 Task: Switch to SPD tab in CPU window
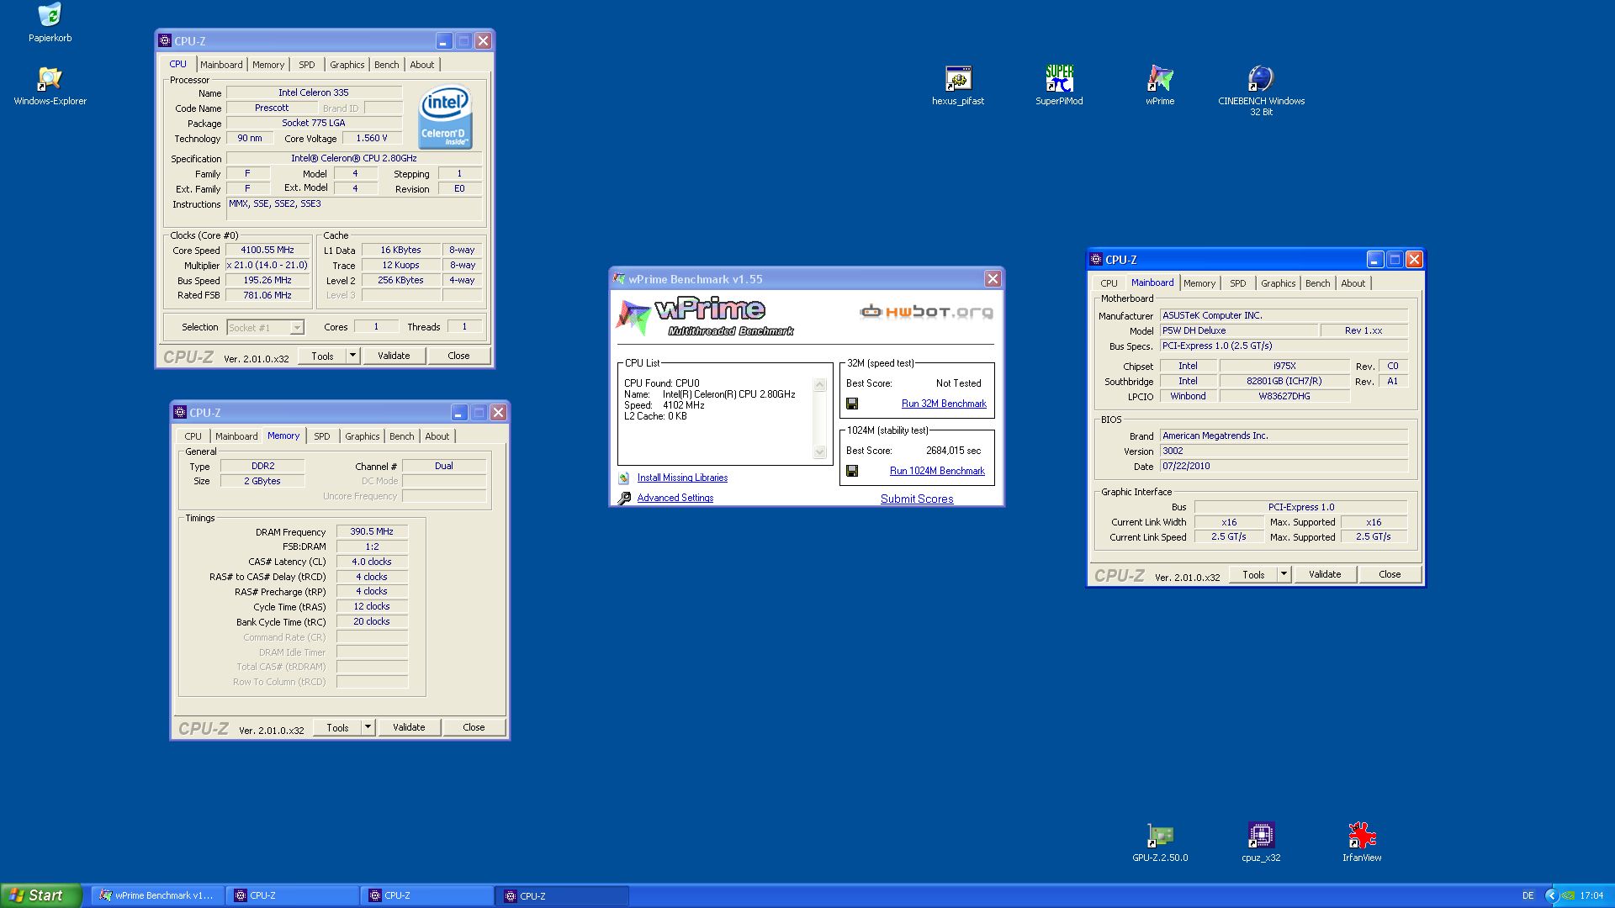[x=307, y=65]
